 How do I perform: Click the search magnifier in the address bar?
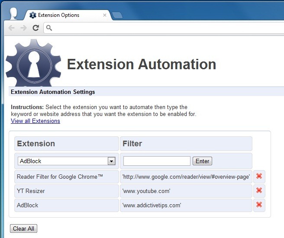click(49, 28)
